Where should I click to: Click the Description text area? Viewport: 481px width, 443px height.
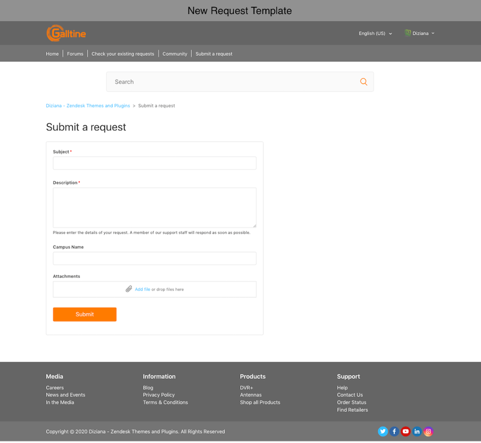(155, 207)
